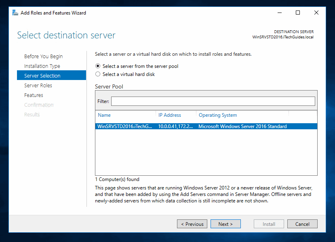The height and width of the screenshot is (242, 335).
Task: Maximize the wizard window
Action: pyautogui.click(x=298, y=13)
